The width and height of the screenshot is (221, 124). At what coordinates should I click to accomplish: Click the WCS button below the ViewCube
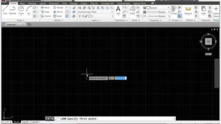(208, 54)
